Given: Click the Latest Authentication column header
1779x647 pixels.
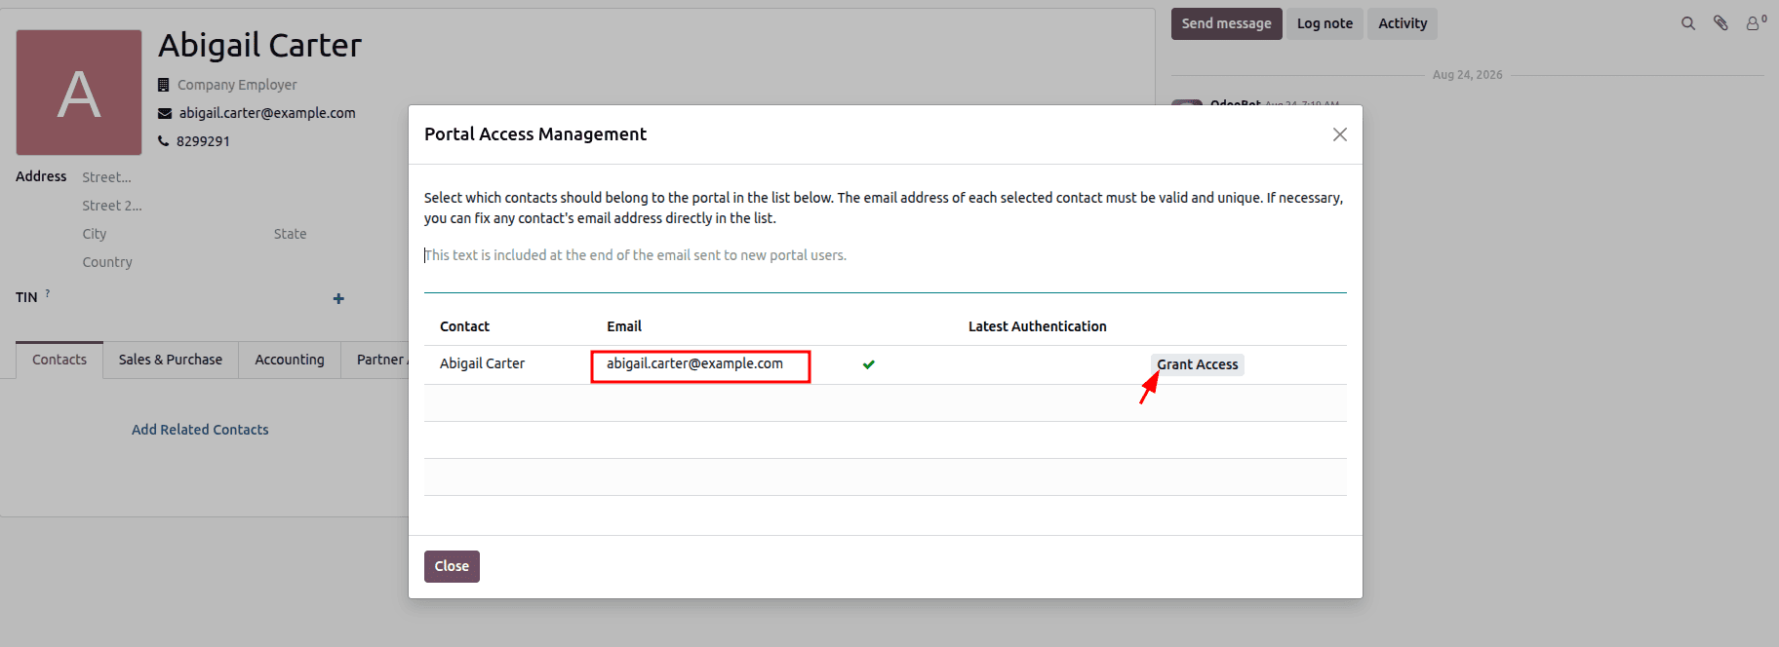Looking at the screenshot, I should click(1037, 326).
